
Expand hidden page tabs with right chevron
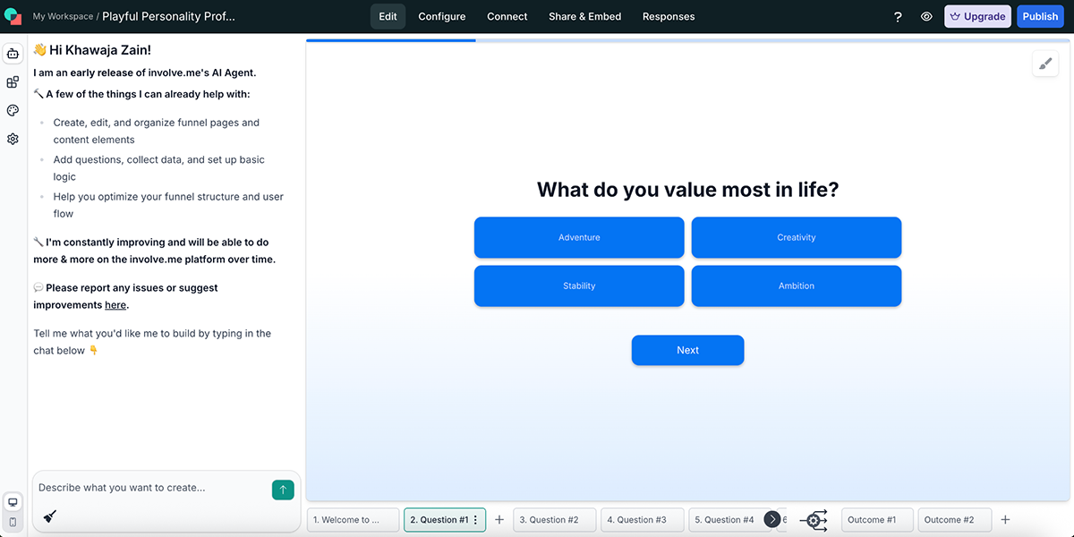[x=771, y=519]
